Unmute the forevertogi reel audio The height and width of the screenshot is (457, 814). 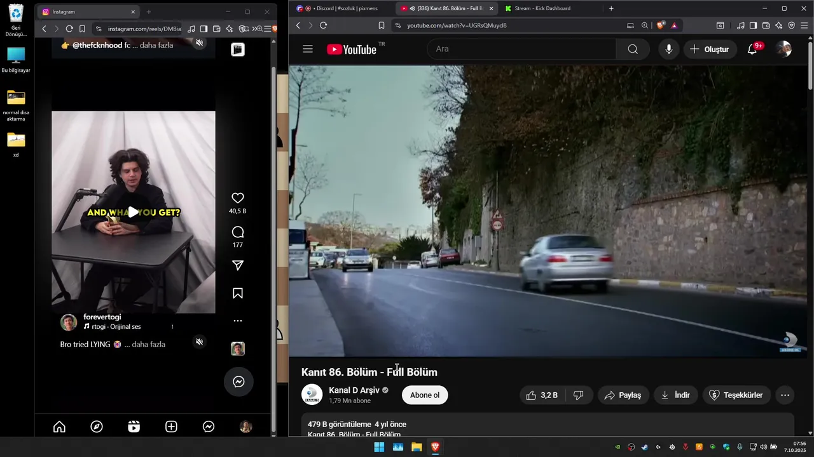199,342
